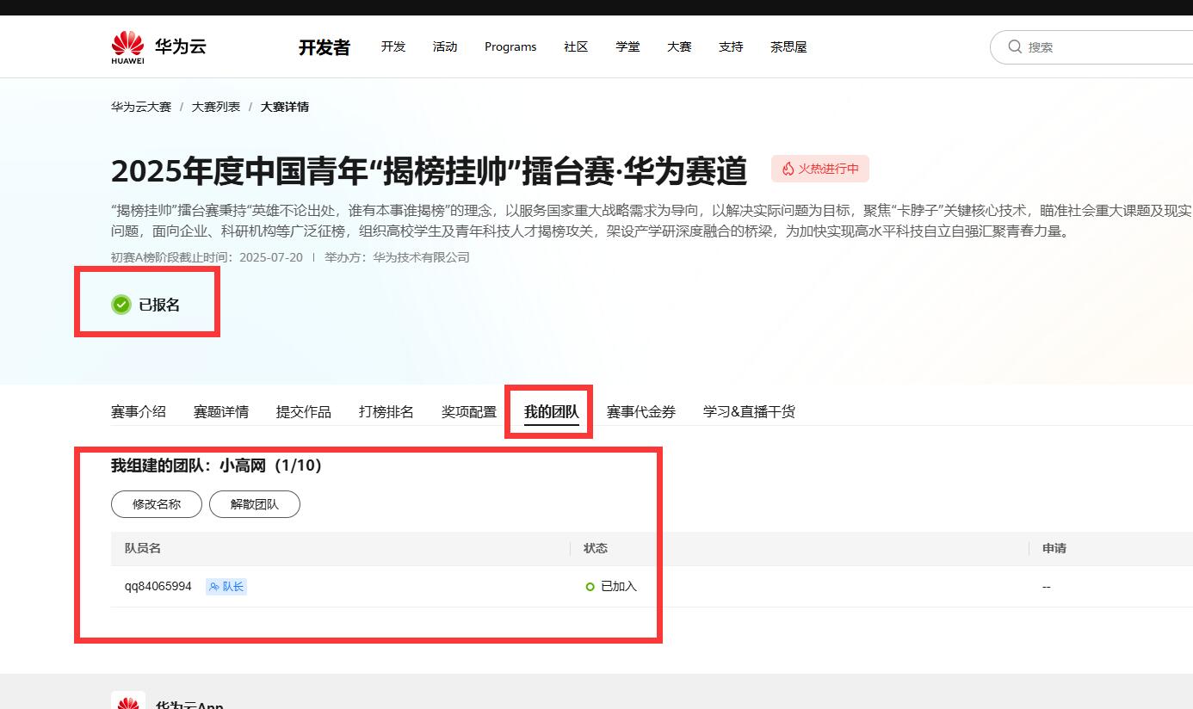The width and height of the screenshot is (1193, 709).
Task: Open the Programs menu
Action: (x=510, y=46)
